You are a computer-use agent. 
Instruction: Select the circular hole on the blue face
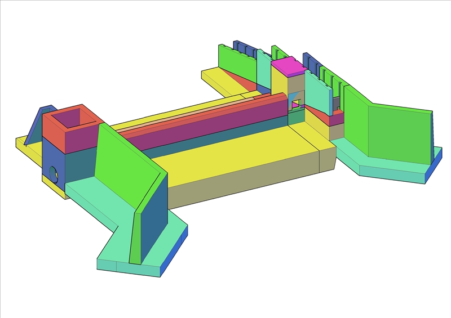click(54, 173)
